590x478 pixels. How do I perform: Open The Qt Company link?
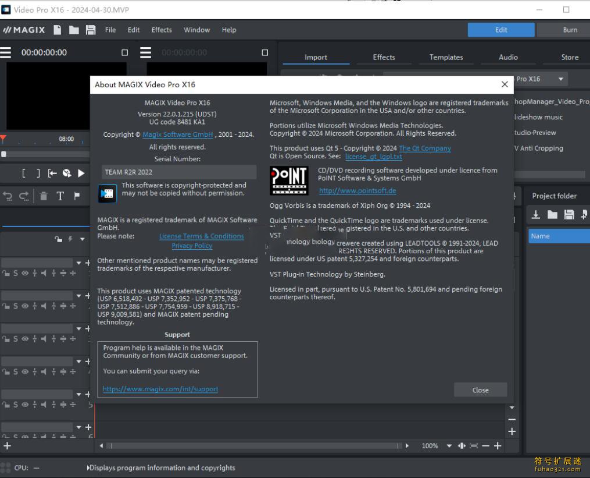425,148
